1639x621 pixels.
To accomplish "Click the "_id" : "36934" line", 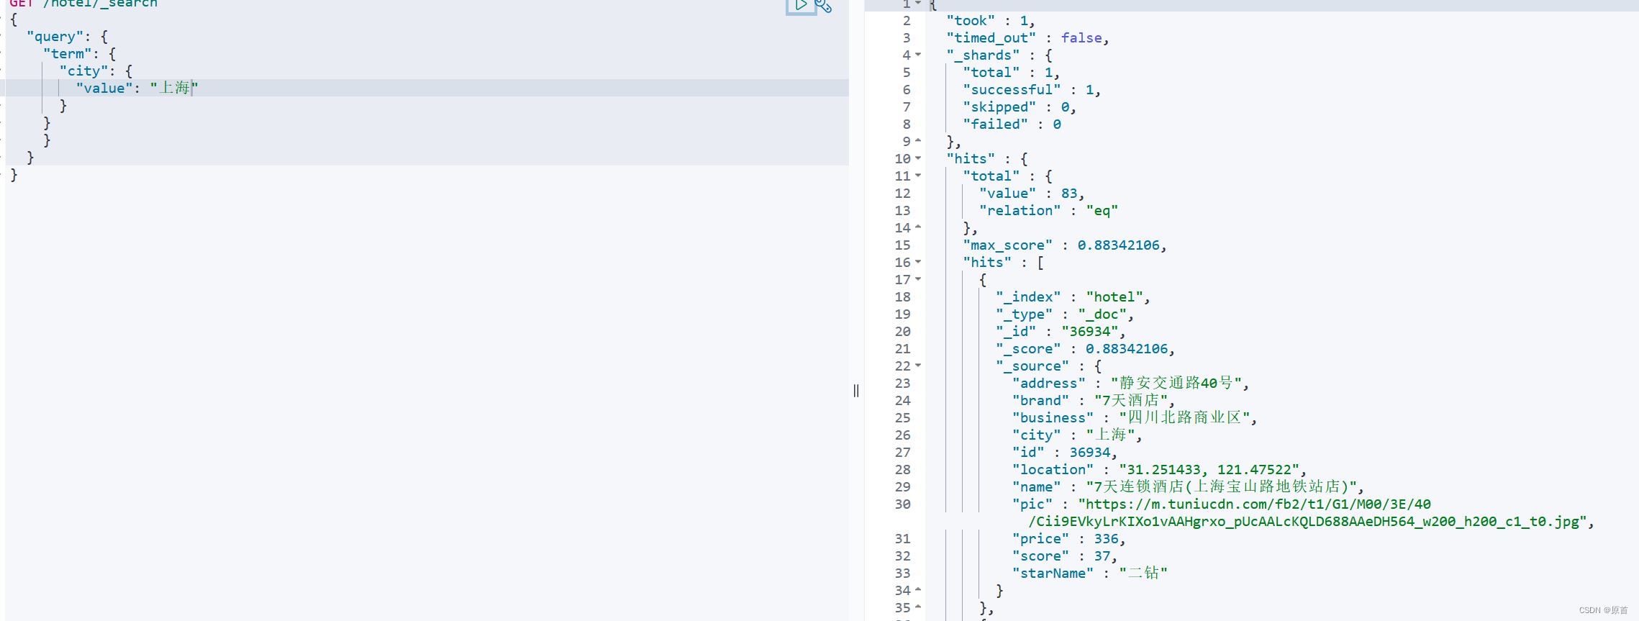I will (x=1061, y=331).
